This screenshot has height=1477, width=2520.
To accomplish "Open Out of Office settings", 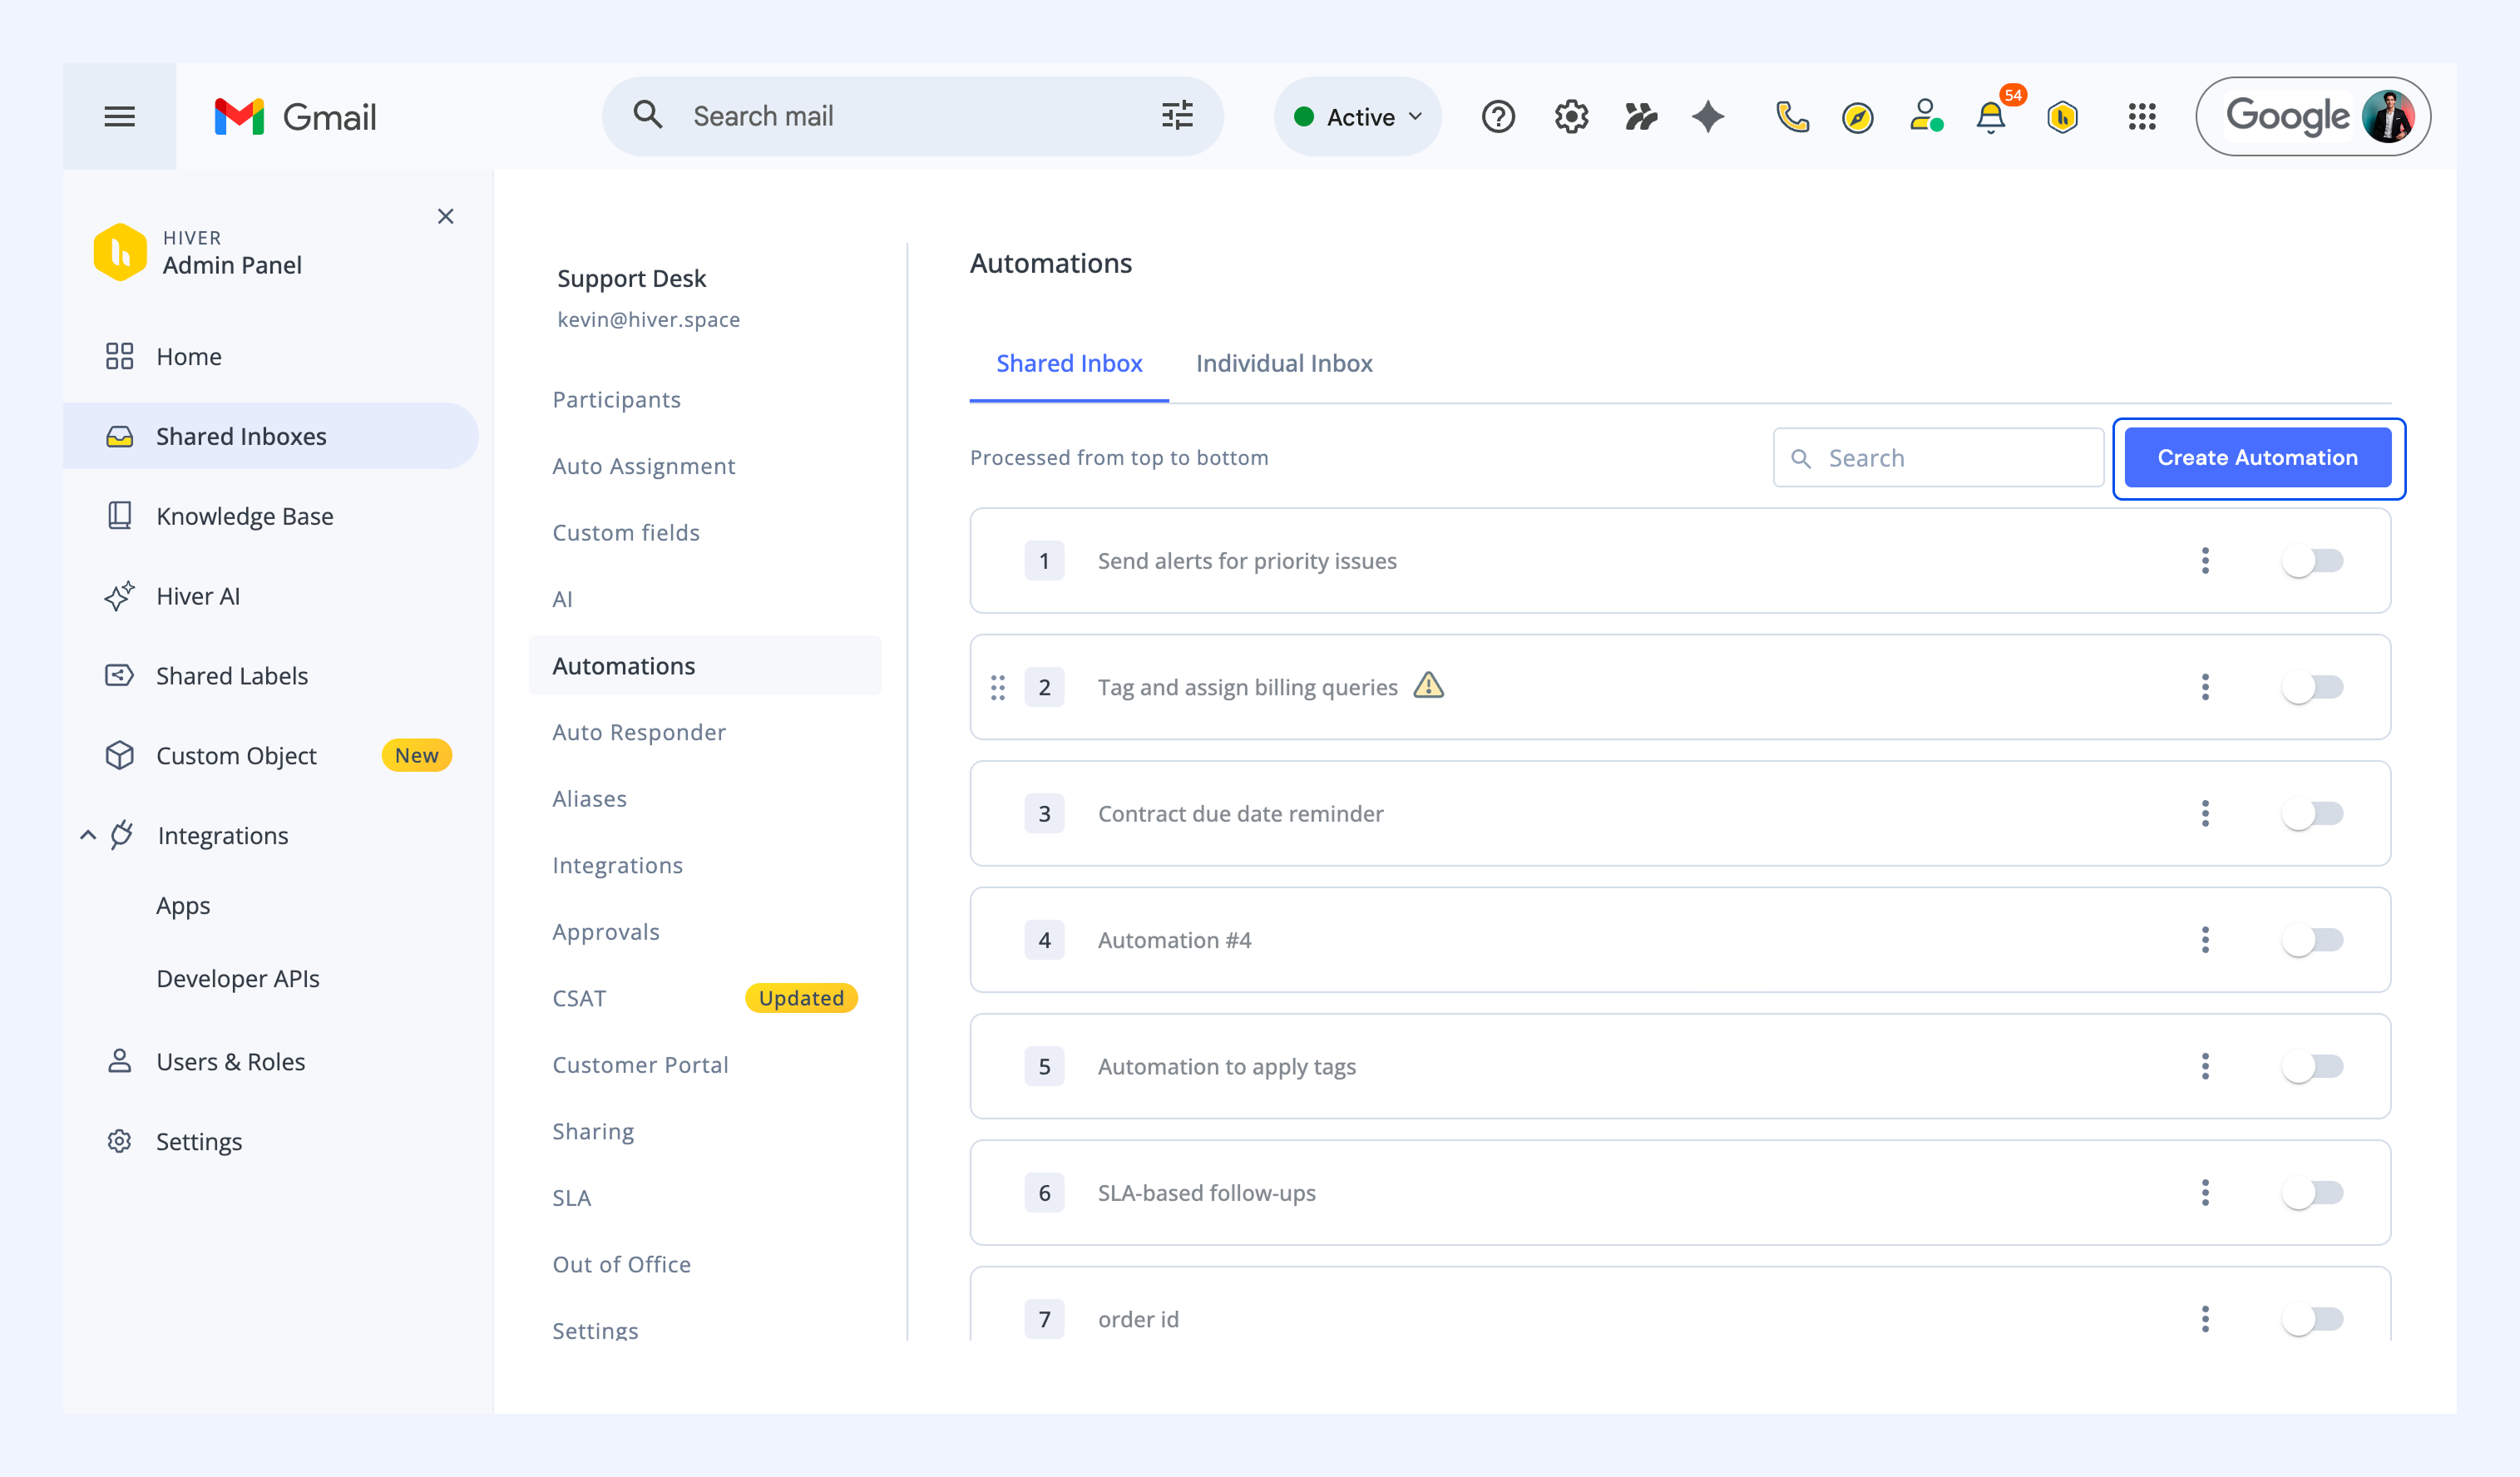I will pyautogui.click(x=621, y=1265).
